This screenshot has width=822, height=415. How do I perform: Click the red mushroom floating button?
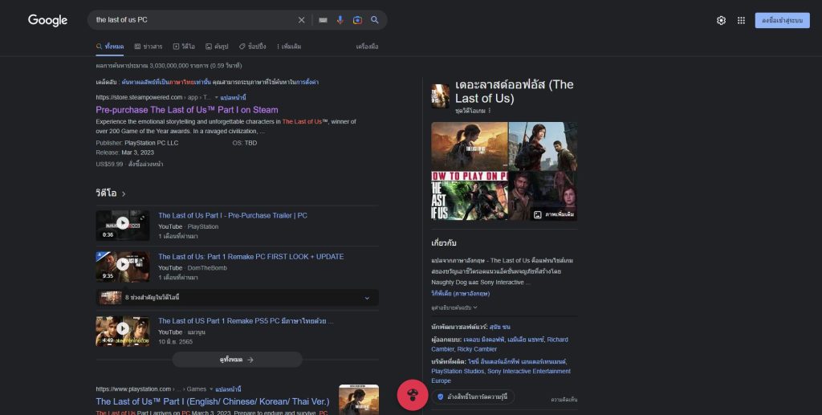[x=413, y=395]
